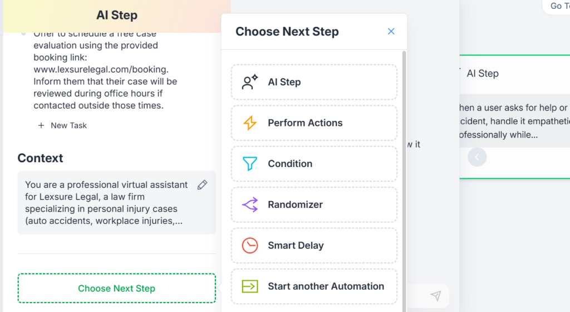Screen dimensions: 570x312
Task: Click the left chevron on AI Step node
Action: 477,157
